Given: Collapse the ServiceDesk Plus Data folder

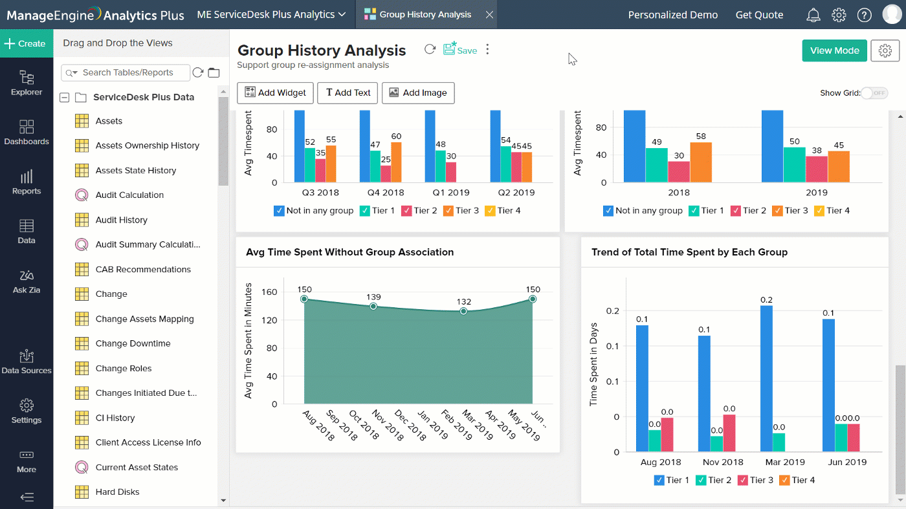Looking at the screenshot, I should pyautogui.click(x=64, y=96).
